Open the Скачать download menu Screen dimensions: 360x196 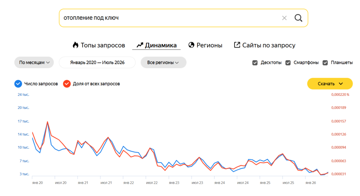click(x=330, y=84)
